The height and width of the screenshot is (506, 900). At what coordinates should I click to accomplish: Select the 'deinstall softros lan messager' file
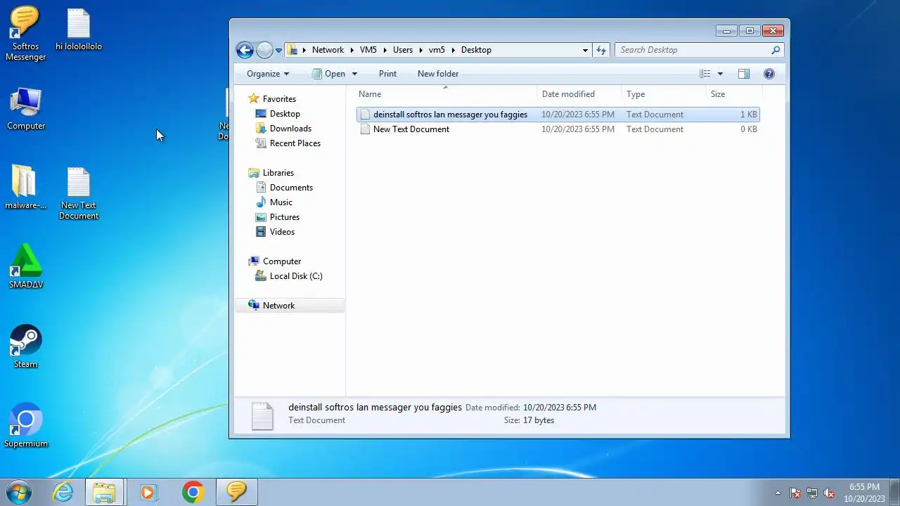pyautogui.click(x=558, y=115)
